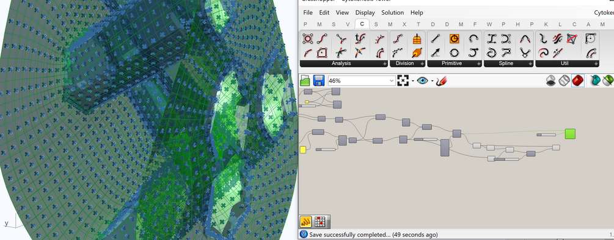Select the large yellow panel on canvas
Viewport: 614px width, 240px height.
(x=302, y=150)
